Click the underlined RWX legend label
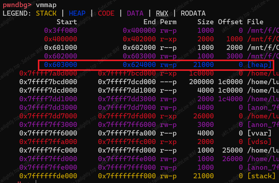 pos(162,13)
